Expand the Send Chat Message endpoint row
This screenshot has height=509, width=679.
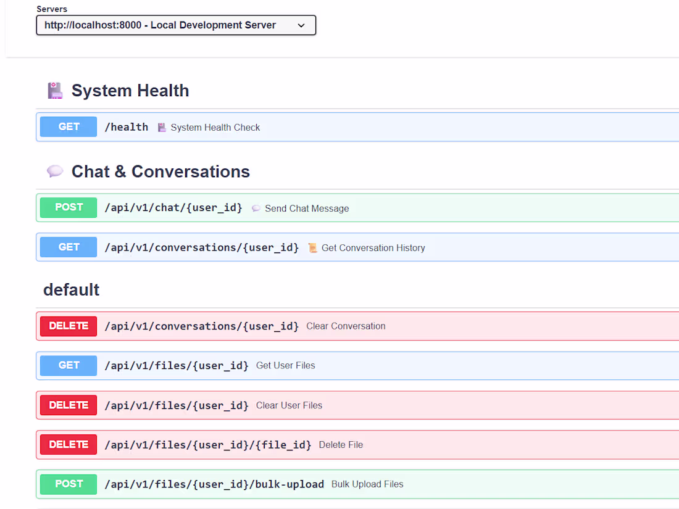pos(370,207)
